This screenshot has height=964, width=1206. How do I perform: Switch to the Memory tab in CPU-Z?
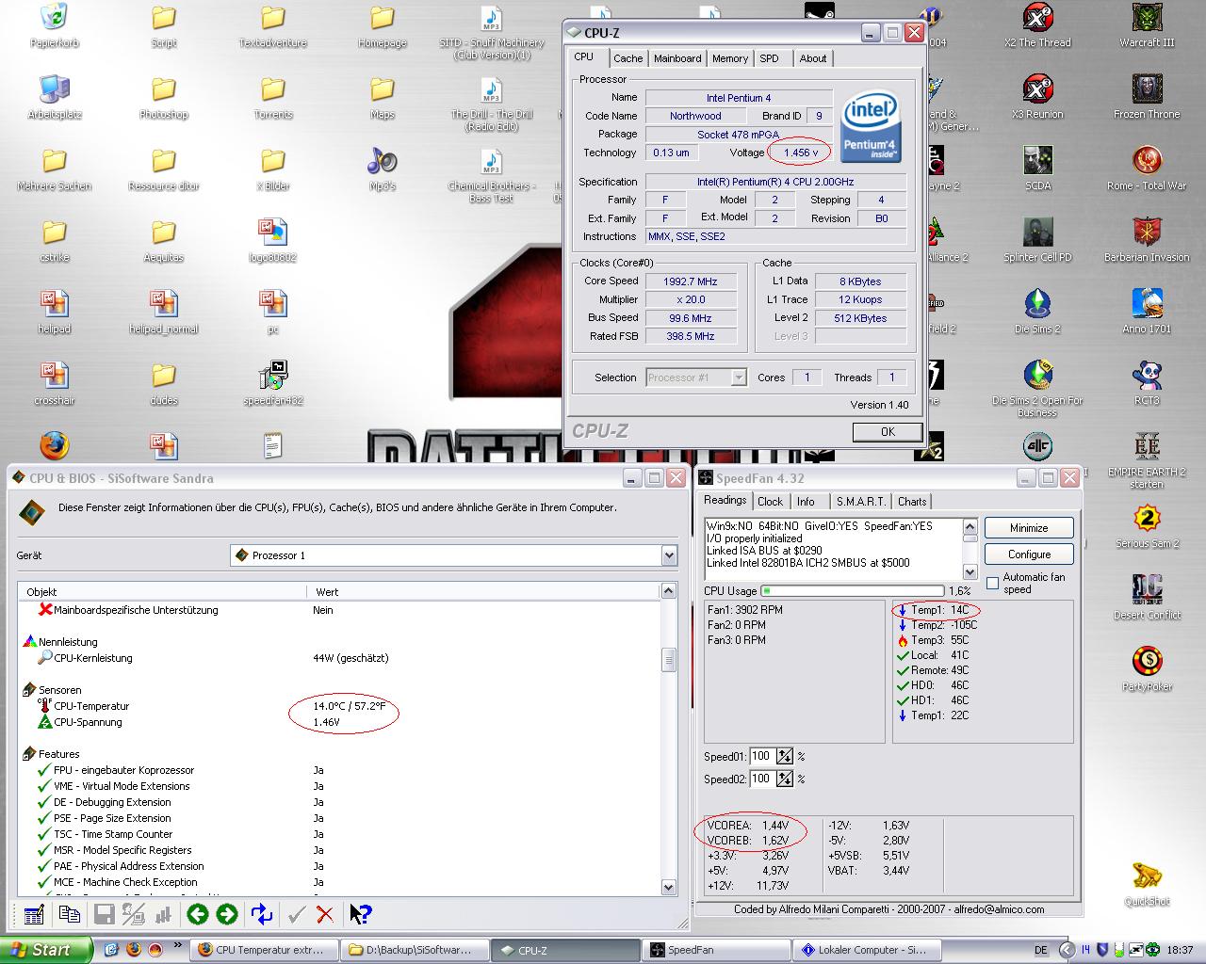pos(730,58)
